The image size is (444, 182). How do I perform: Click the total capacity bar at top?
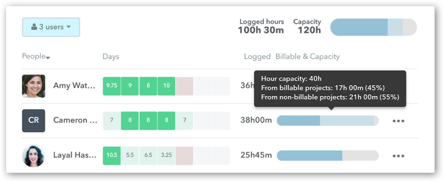373,27
